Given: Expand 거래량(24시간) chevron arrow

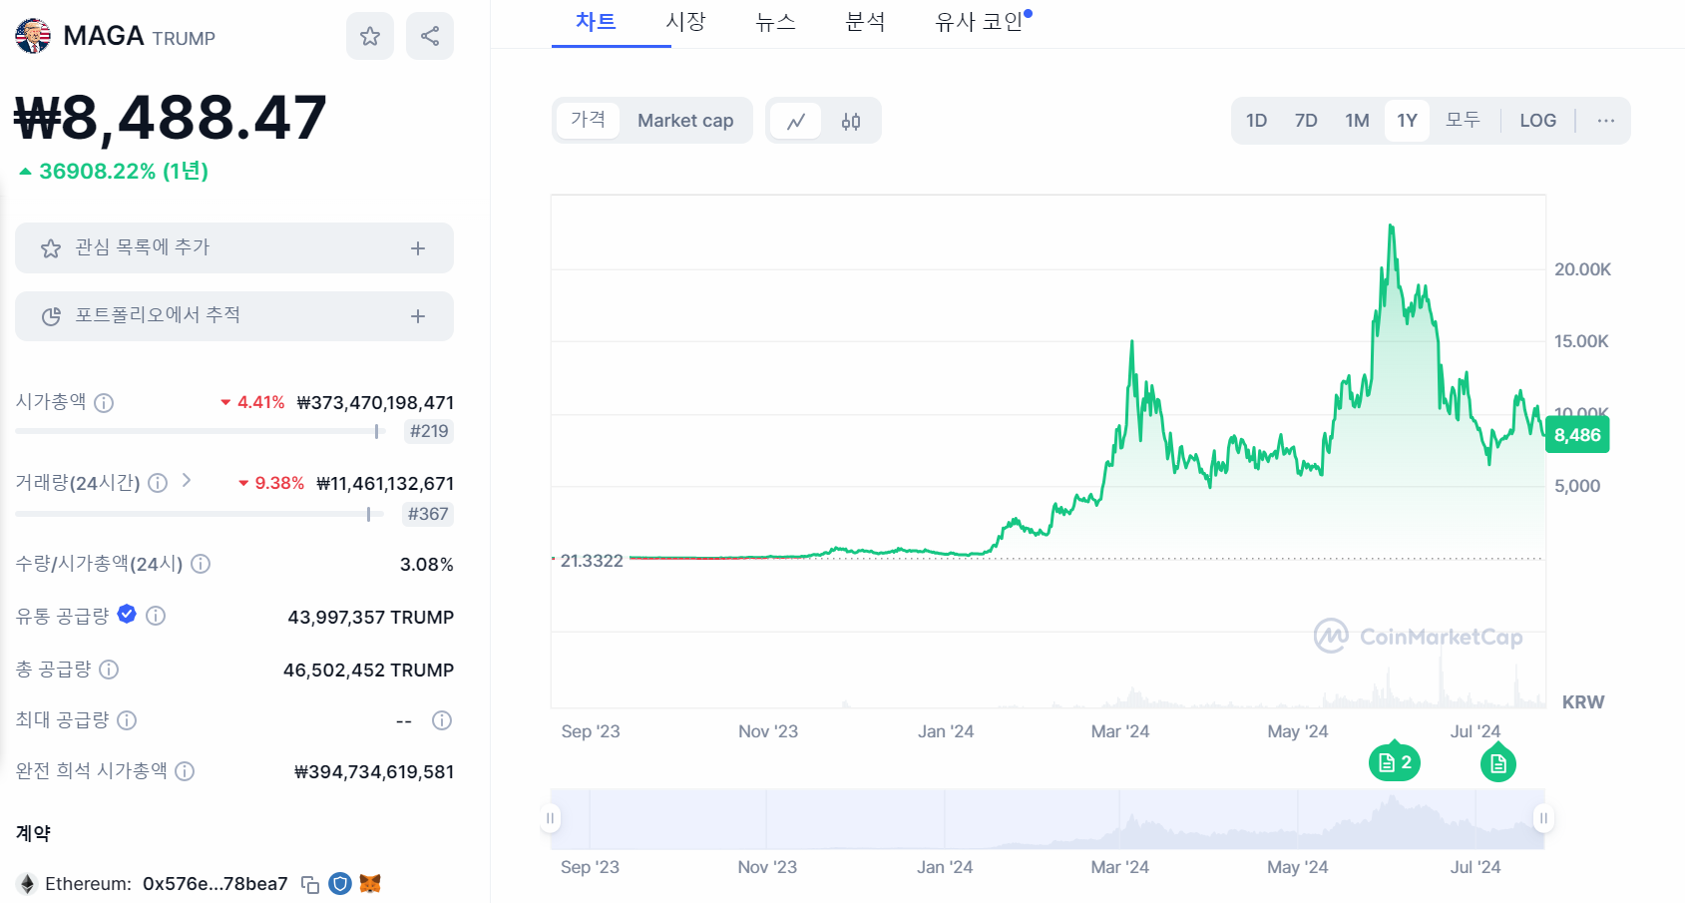Looking at the screenshot, I should coord(186,481).
